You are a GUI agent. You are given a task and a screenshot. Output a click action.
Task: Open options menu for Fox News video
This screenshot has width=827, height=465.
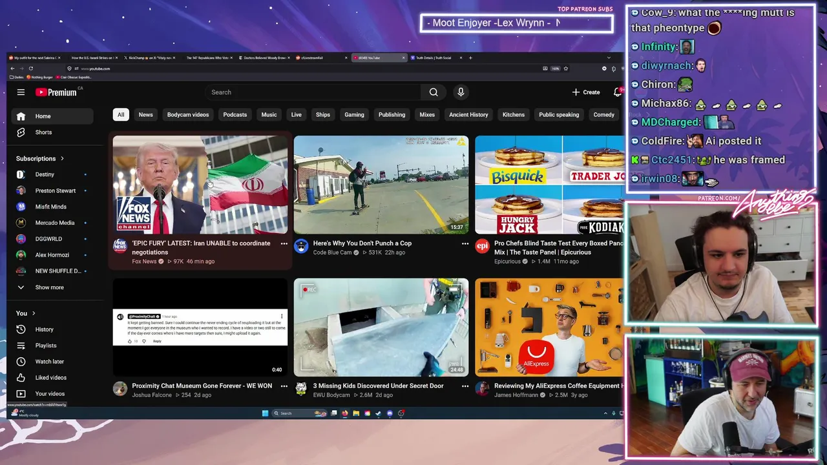(284, 244)
